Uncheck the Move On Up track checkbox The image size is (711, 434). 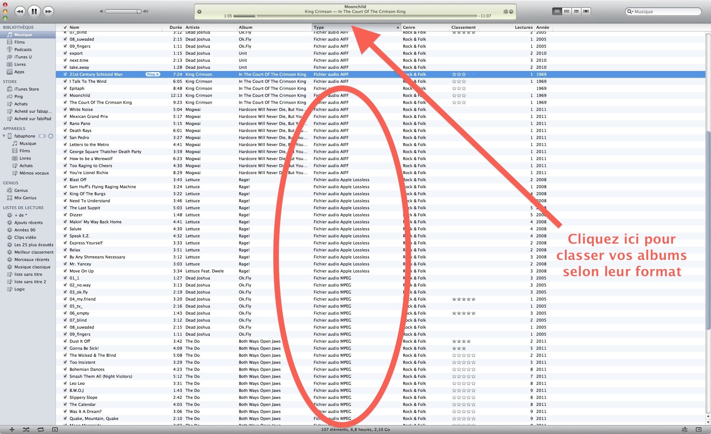[65, 271]
